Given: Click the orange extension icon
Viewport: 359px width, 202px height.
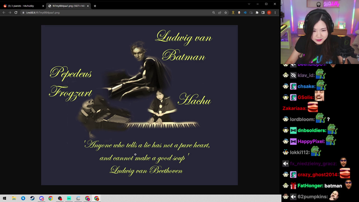Looking at the screenshot, I should pyautogui.click(x=239, y=12).
